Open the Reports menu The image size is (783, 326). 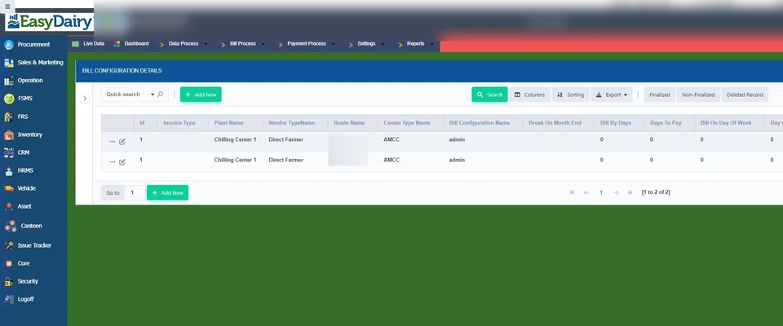[416, 44]
